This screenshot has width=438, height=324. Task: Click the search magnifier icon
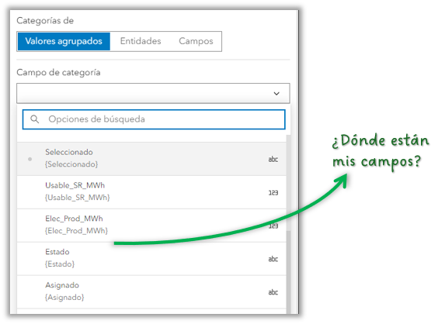coord(35,119)
